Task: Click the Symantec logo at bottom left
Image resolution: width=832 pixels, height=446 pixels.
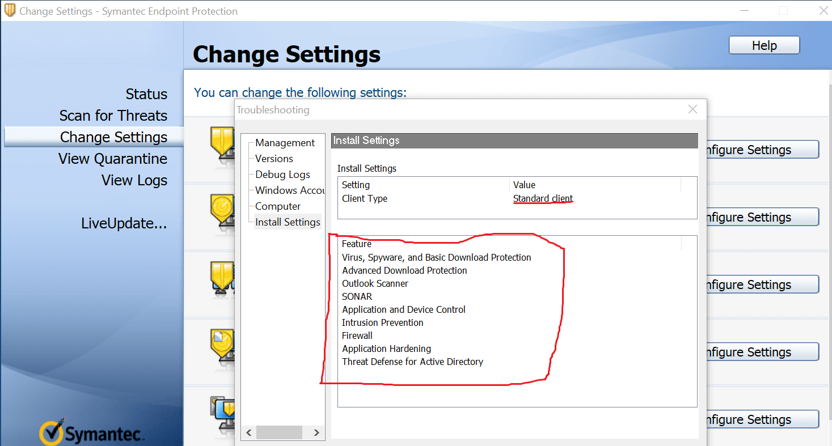Action: tap(92, 432)
